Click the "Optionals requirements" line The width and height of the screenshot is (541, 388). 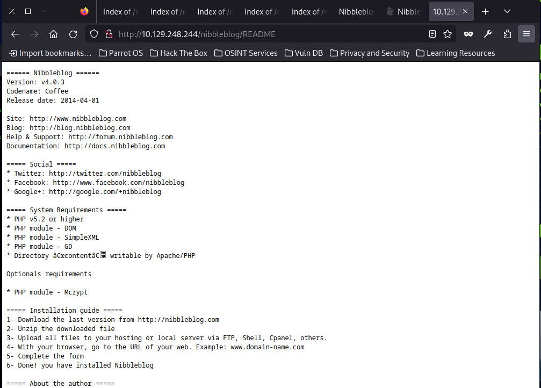[x=49, y=274]
